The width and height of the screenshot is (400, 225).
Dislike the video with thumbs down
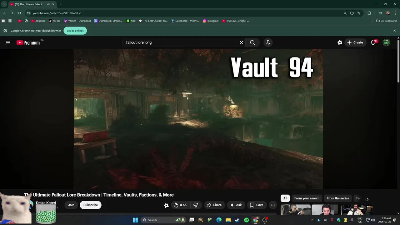coord(196,205)
